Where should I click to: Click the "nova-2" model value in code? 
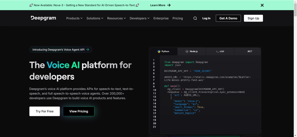(193, 101)
